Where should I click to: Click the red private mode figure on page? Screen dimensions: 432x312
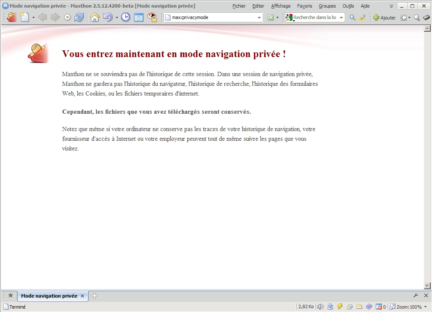point(38,53)
